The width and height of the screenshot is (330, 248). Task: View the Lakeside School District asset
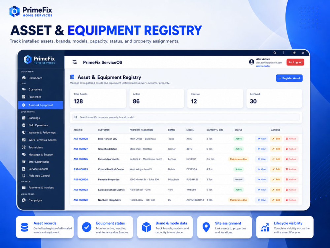[x=261, y=190]
